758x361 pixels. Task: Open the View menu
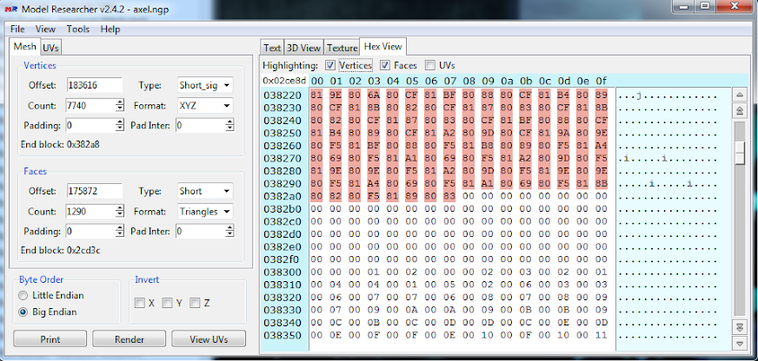pyautogui.click(x=45, y=29)
